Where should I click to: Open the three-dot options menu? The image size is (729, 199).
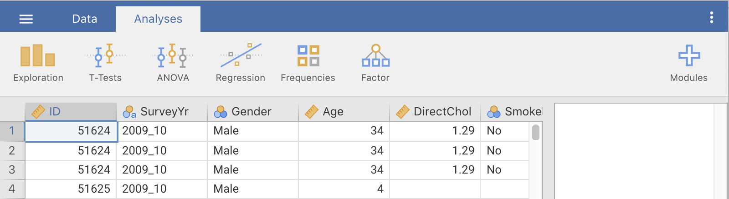pyautogui.click(x=711, y=18)
